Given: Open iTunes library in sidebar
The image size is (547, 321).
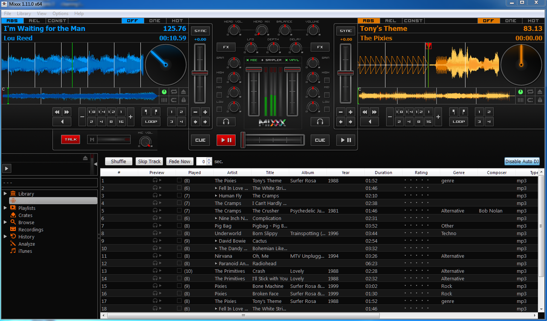Looking at the screenshot, I should 25,251.
